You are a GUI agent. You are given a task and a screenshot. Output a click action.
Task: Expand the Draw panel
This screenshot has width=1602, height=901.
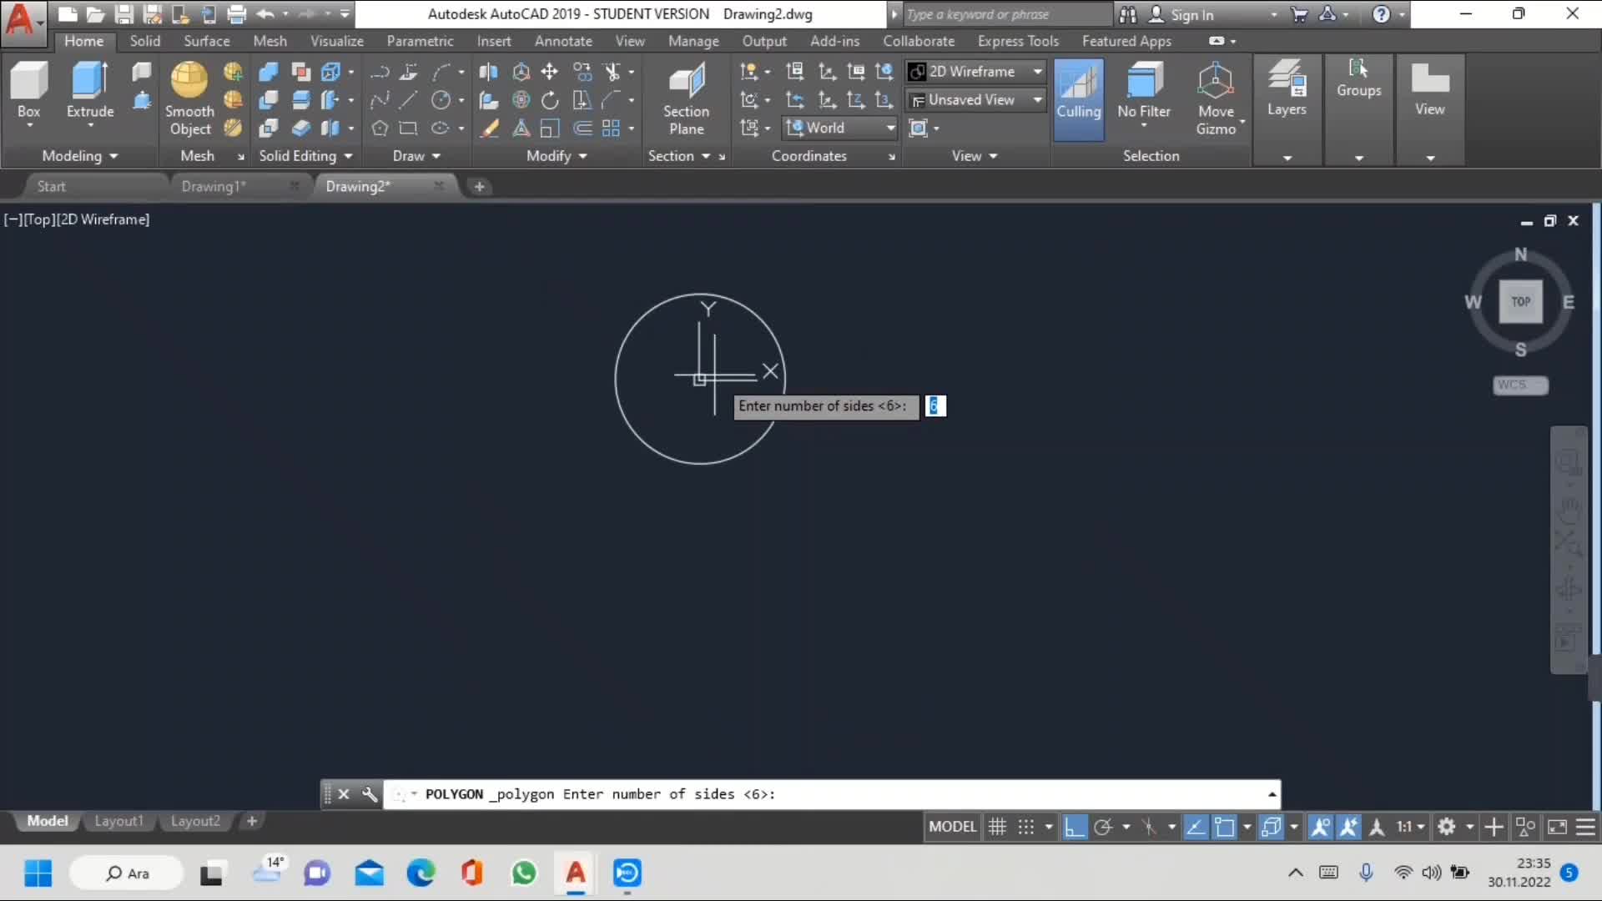(416, 156)
